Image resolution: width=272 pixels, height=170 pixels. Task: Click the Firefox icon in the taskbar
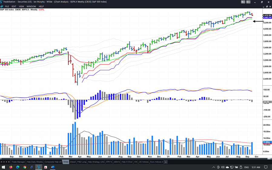(11, 167)
